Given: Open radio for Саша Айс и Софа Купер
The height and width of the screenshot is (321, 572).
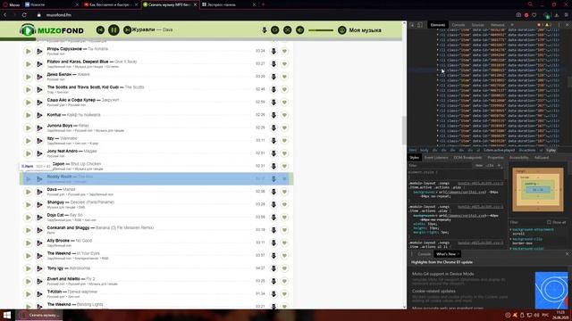Looking at the screenshot, I should [39, 103].
